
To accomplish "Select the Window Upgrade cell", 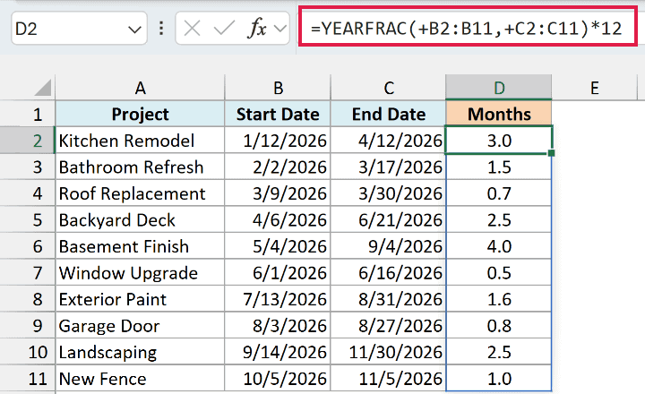I will point(141,273).
